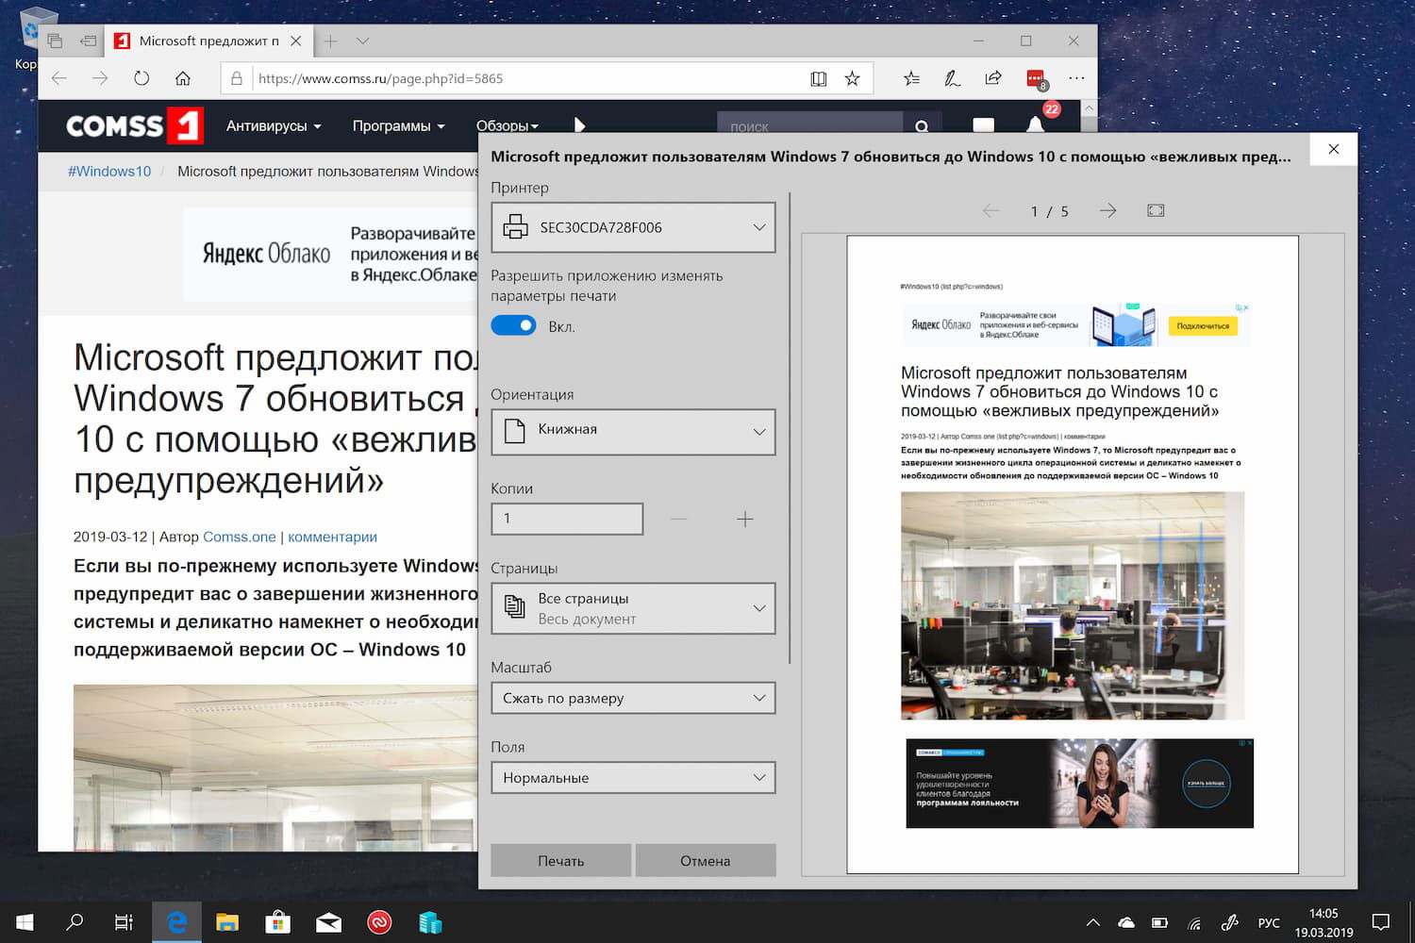
Task: Open the Mail app from the taskbar
Action: tap(328, 922)
